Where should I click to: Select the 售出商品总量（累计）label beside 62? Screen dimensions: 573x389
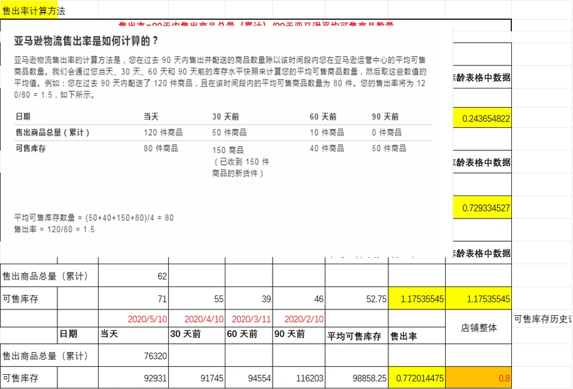coord(49,276)
